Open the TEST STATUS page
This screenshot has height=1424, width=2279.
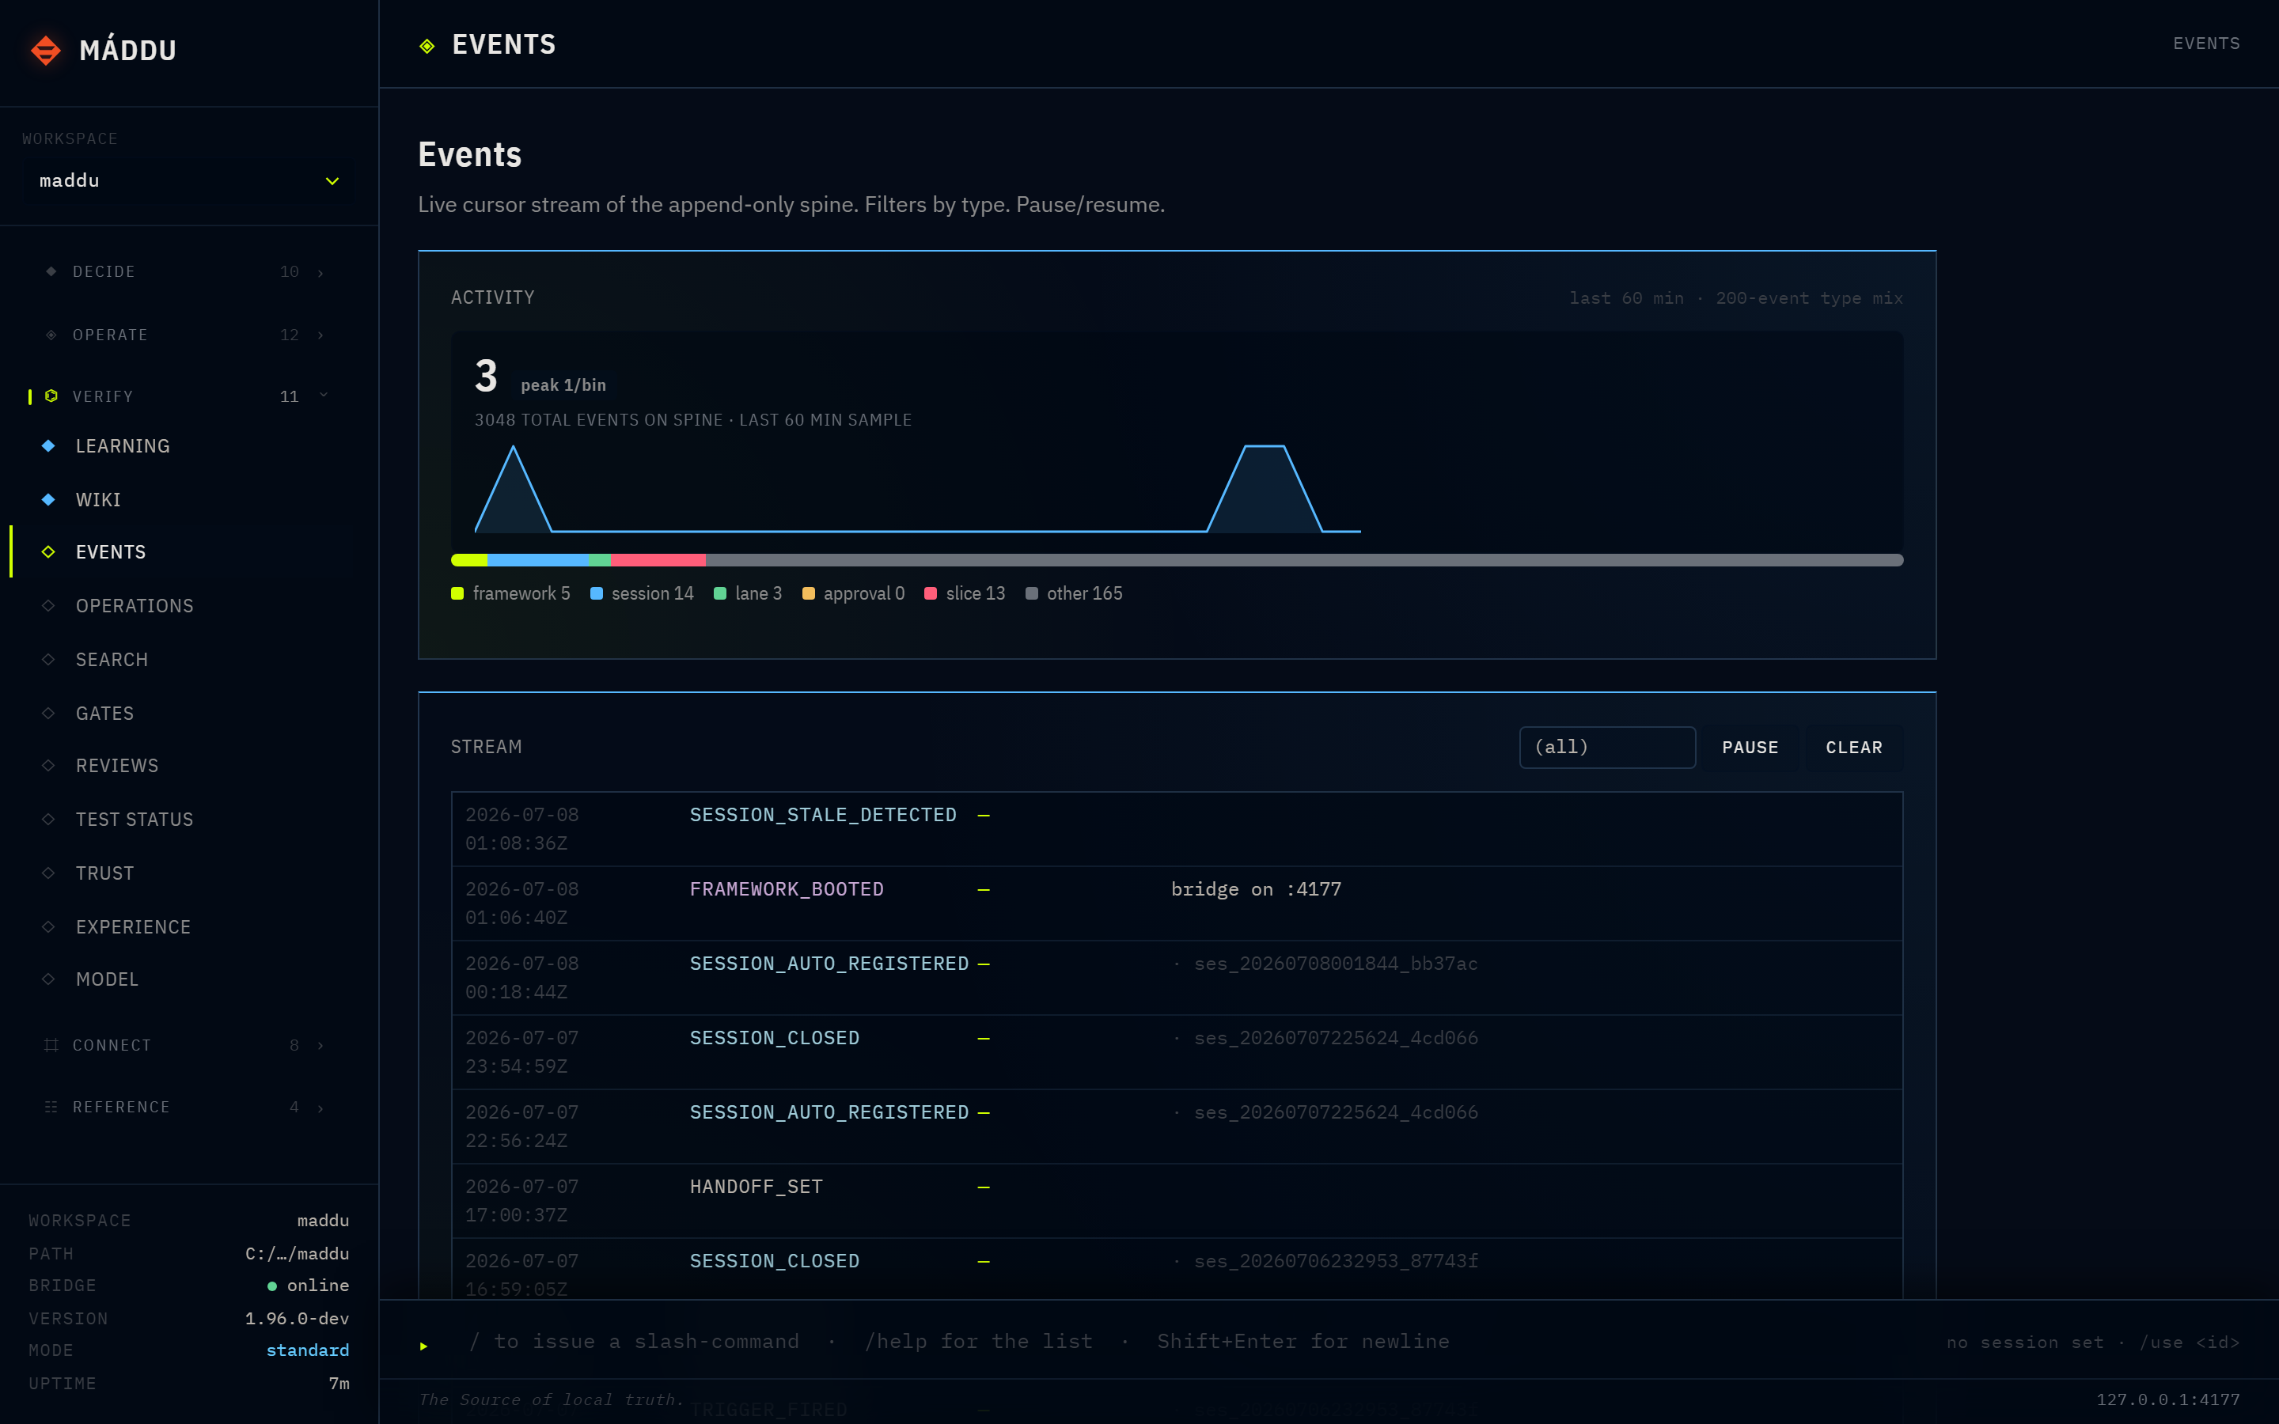coord(135,820)
